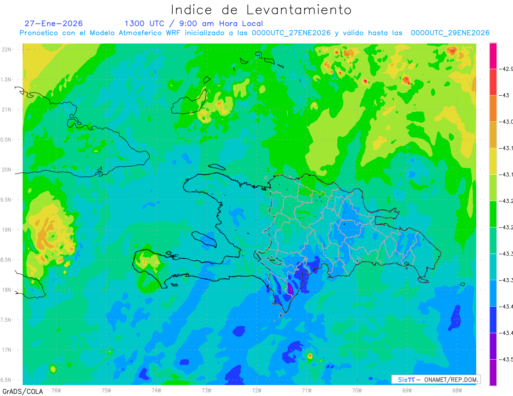Click the "21N" latitude label
This screenshot has height=396, width=513.
(6, 110)
